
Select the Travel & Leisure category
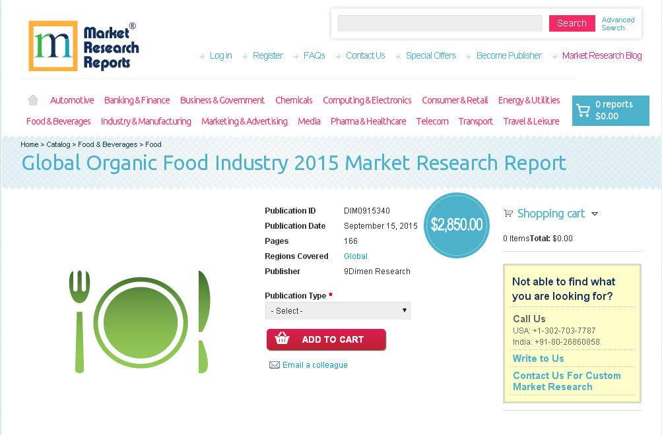click(531, 121)
